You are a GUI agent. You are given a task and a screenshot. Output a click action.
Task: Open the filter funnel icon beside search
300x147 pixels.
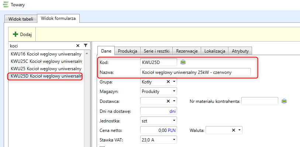coord(86,46)
